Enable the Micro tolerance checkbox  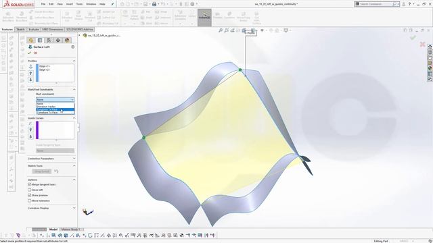(30, 200)
